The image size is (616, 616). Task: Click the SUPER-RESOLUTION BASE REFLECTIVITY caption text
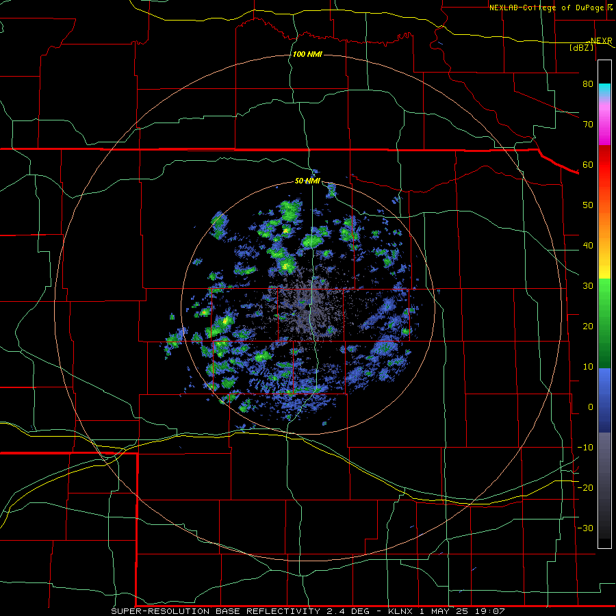(x=215, y=611)
